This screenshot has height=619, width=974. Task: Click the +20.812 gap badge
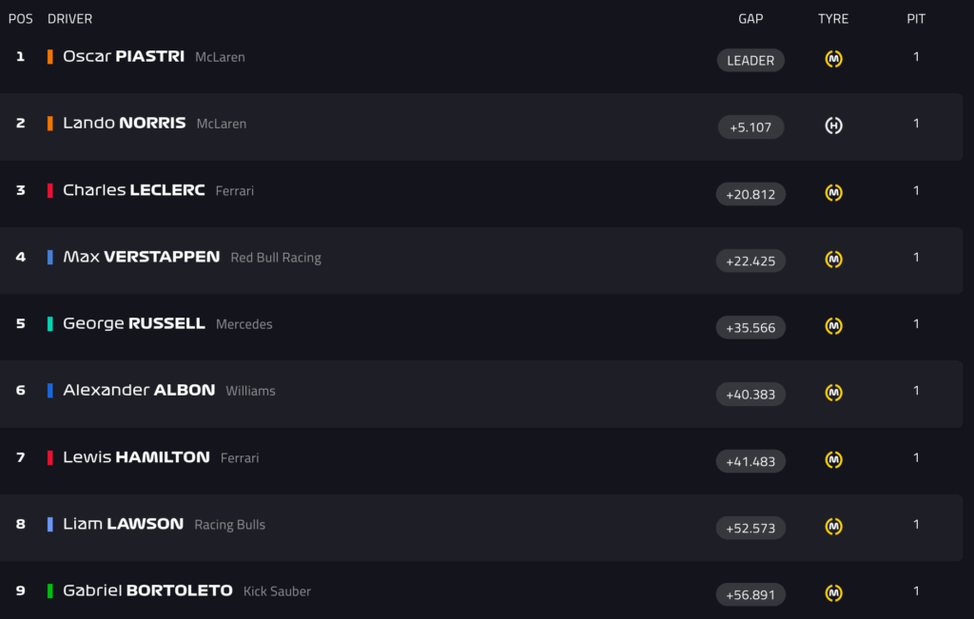(x=750, y=195)
